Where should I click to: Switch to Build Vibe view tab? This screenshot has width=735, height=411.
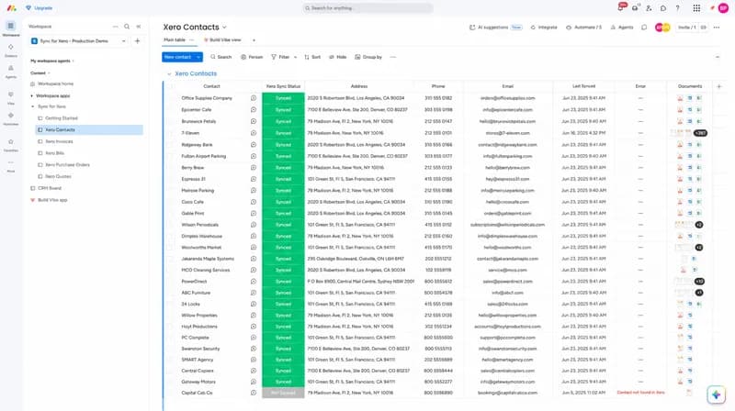222,40
